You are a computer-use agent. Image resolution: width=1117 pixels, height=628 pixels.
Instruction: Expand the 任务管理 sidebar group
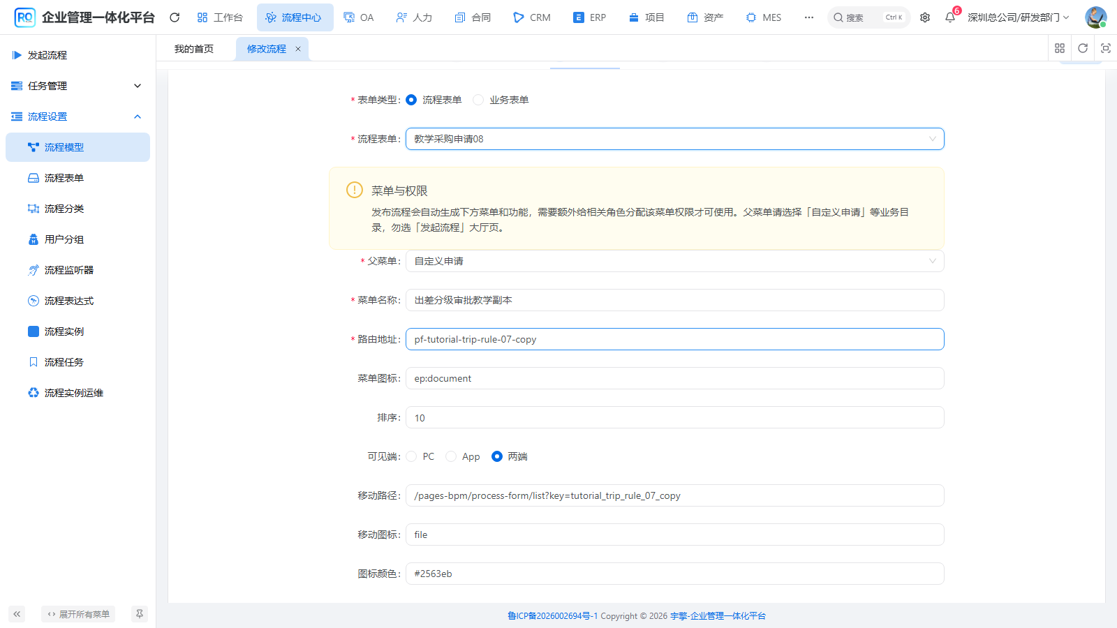pos(77,86)
